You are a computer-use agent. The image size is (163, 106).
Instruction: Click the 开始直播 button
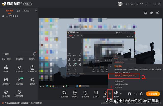[153, 94]
